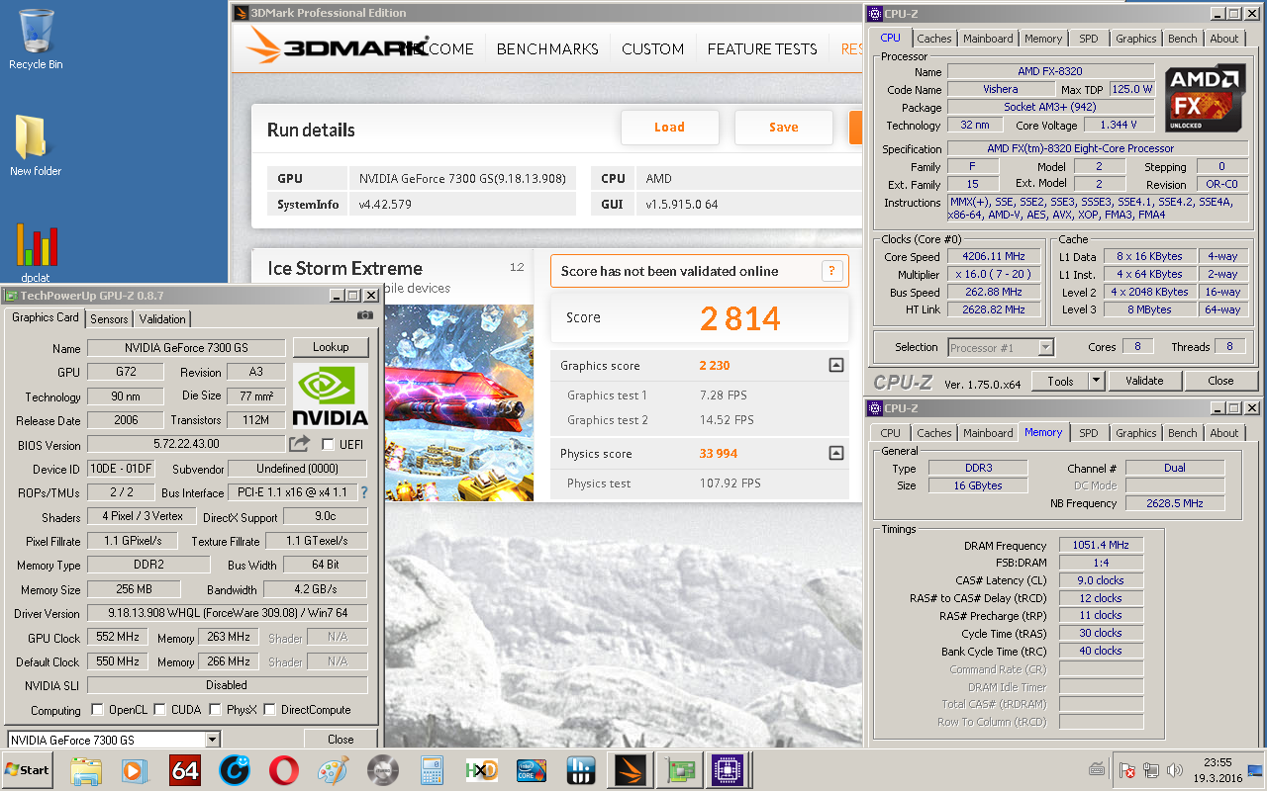The width and height of the screenshot is (1267, 791).
Task: Click the validation help question mark icon
Action: click(832, 271)
